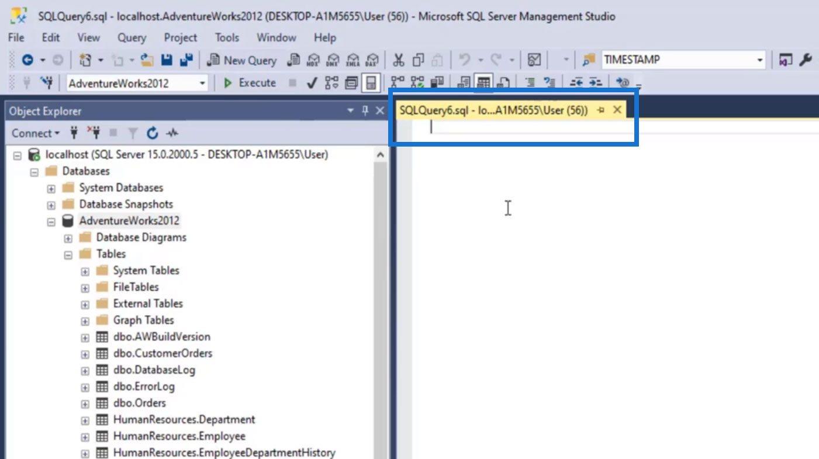This screenshot has width=819, height=459.
Task: Open an MDX query via the toolbar icon
Action: [x=313, y=60]
